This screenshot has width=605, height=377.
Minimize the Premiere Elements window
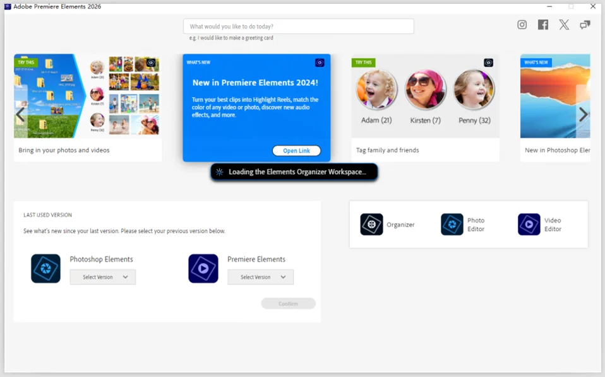(x=549, y=6)
